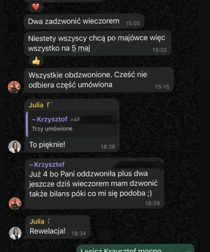The height and width of the screenshot is (252, 210).
Task: Select 'Już 4 bo Pani oddzwoniła' message
Action: (x=94, y=184)
